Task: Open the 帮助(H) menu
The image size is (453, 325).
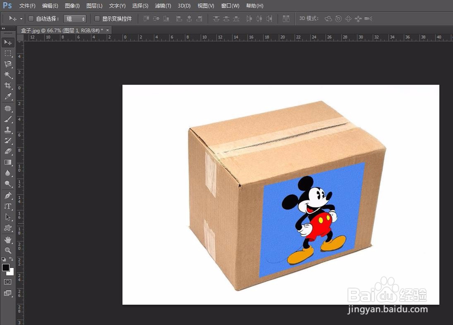Action: 255,6
